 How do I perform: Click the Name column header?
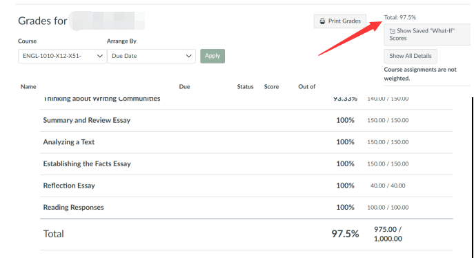[x=28, y=87]
